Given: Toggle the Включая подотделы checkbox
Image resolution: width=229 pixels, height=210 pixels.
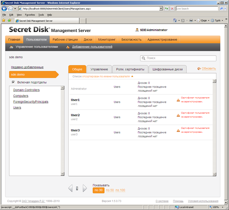Looking at the screenshot, I should [13, 82].
